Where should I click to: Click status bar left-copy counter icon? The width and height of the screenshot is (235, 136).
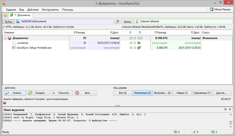coord(175,132)
